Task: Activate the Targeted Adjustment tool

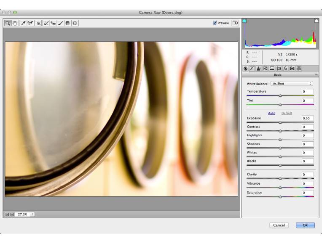Action: tap(38, 23)
